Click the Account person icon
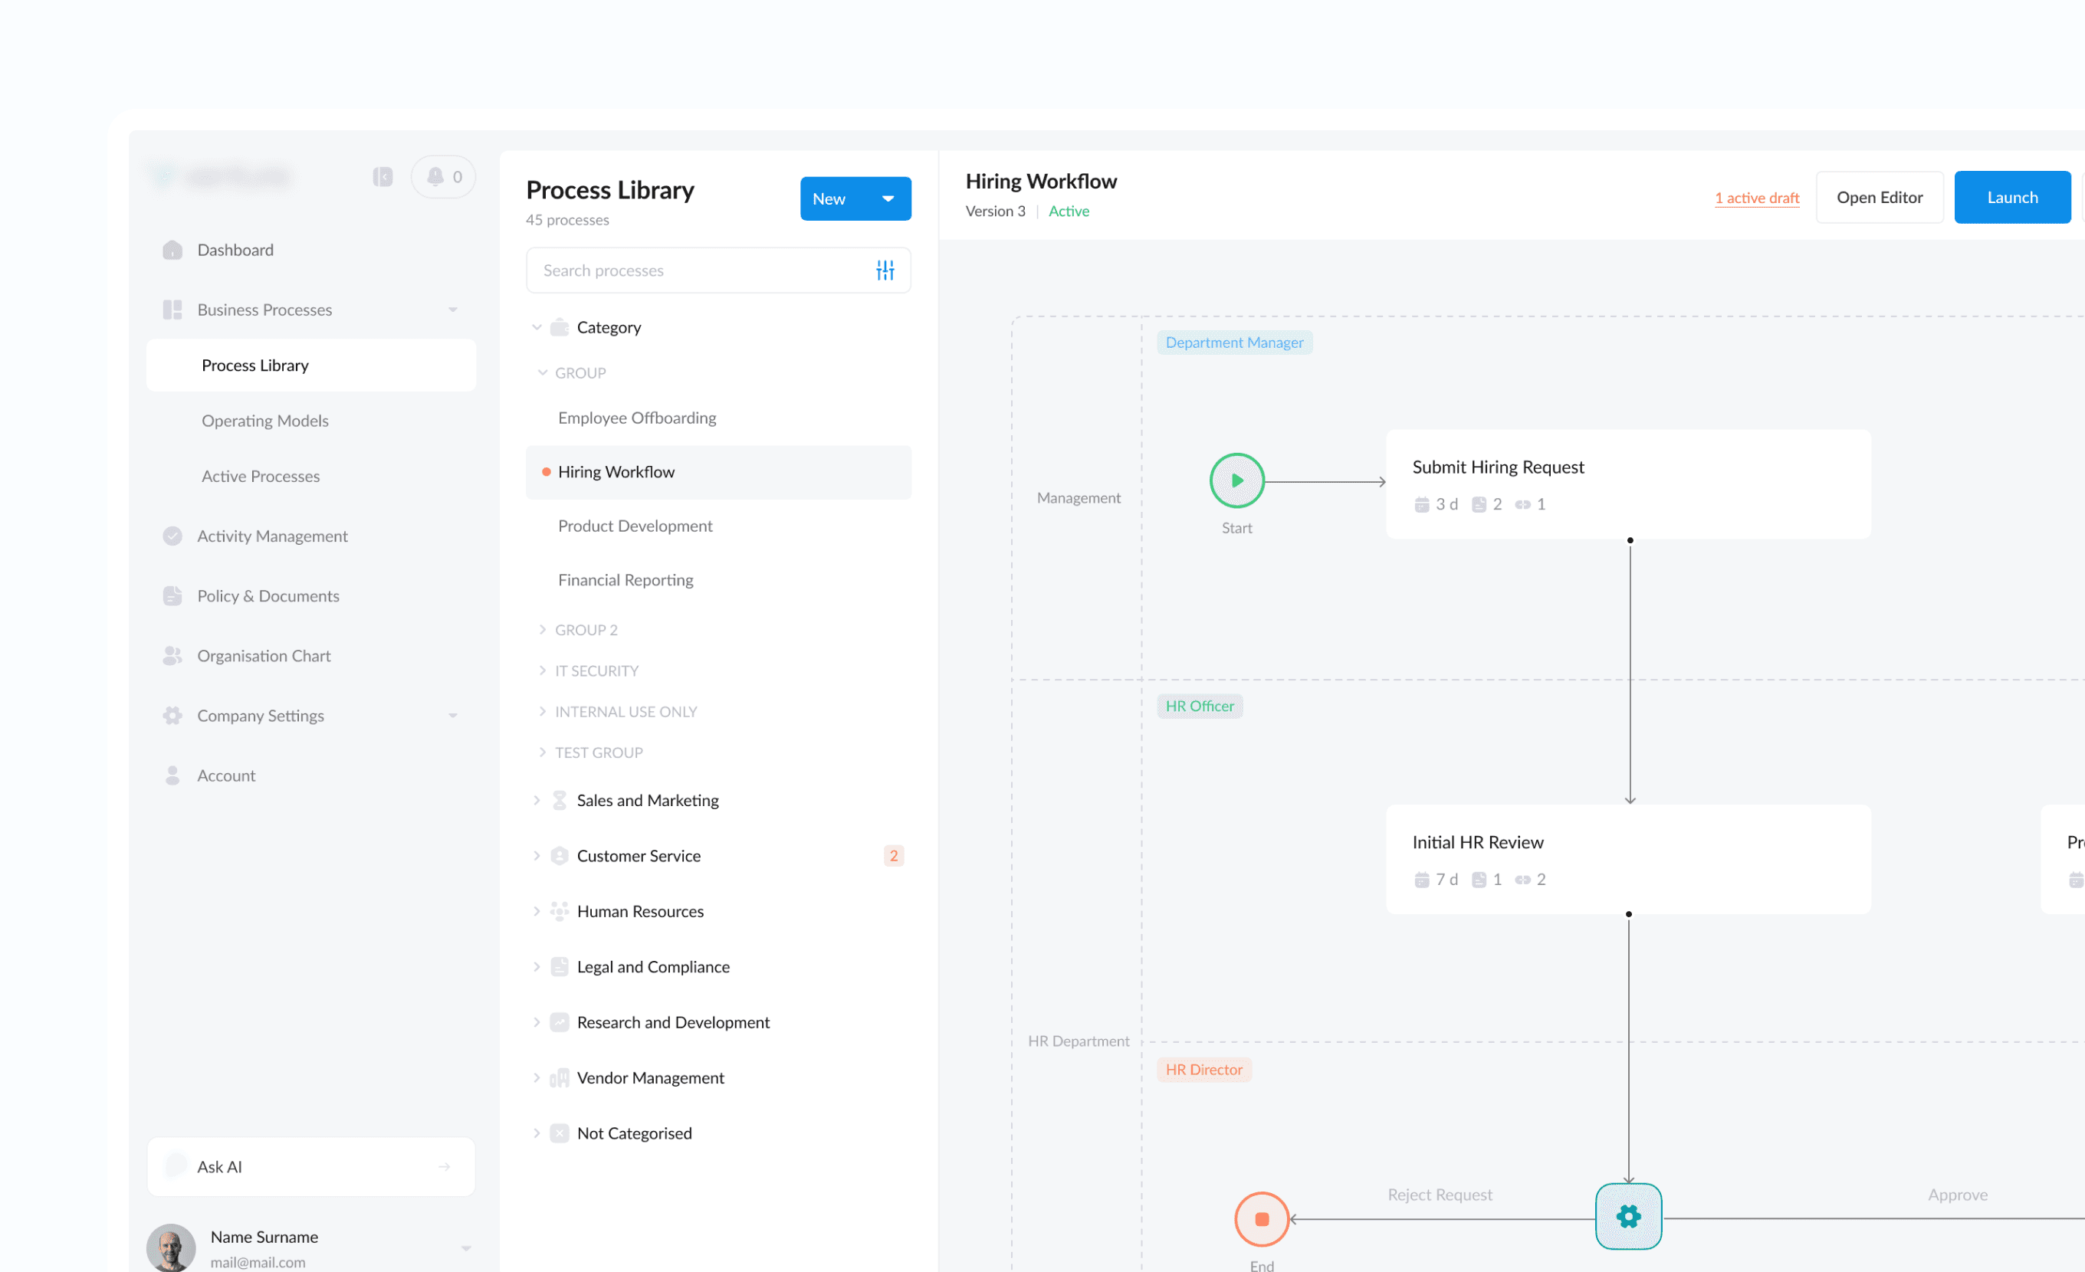 (172, 775)
